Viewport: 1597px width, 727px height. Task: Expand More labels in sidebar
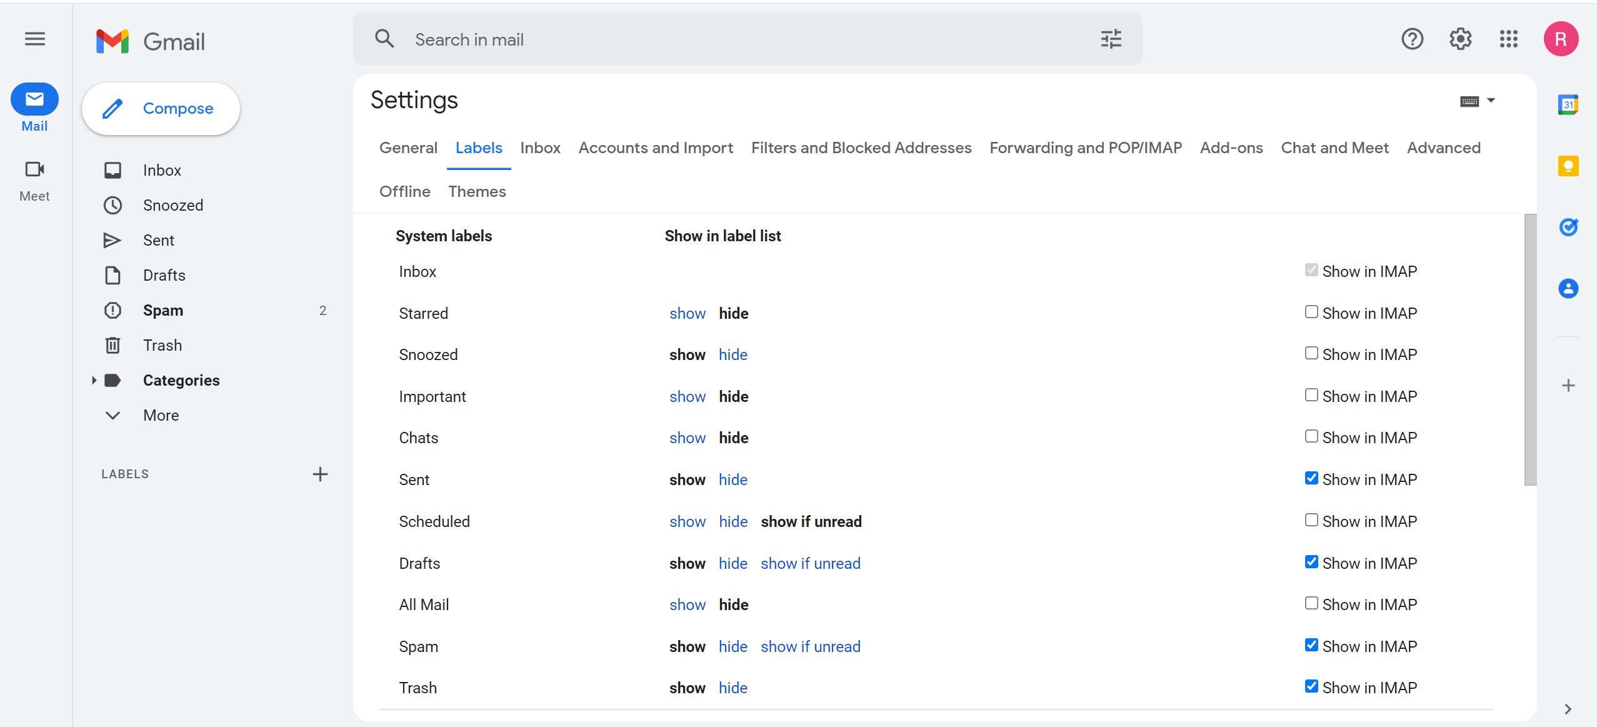(161, 415)
